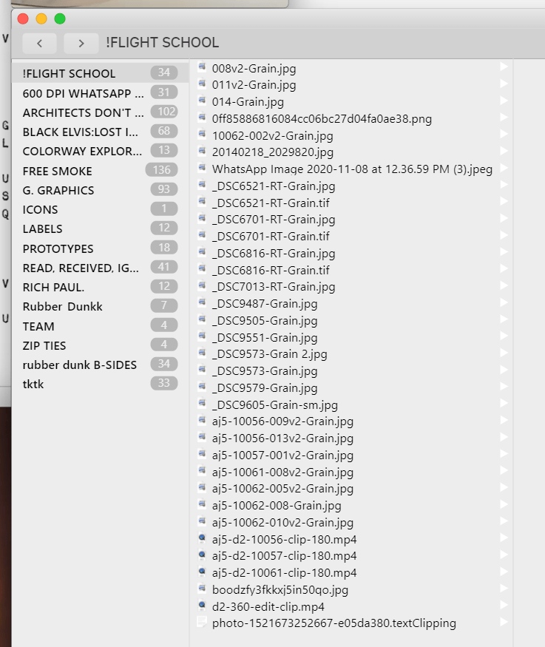Open the rubber dunk B-SIDES folder
The height and width of the screenshot is (647, 545).
tap(80, 365)
